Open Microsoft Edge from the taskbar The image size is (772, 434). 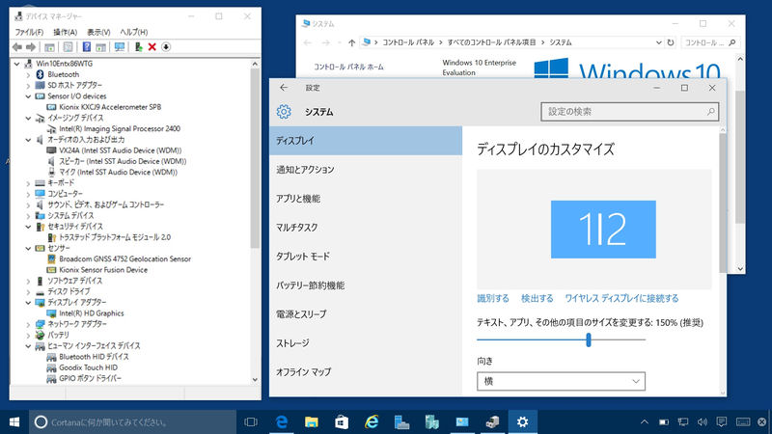[281, 421]
